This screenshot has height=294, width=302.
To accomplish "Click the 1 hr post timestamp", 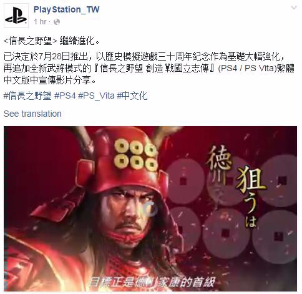I will click(40, 21).
